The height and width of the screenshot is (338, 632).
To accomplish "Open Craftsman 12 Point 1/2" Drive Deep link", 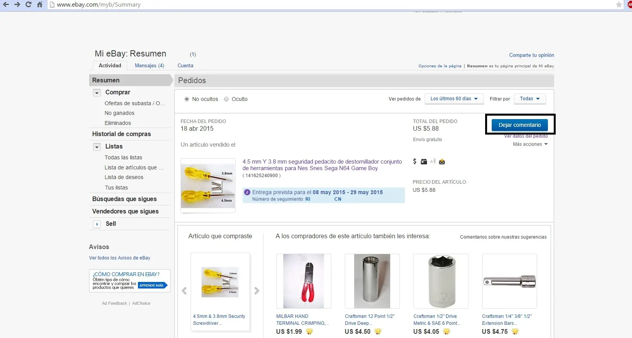I will pyautogui.click(x=370, y=320).
